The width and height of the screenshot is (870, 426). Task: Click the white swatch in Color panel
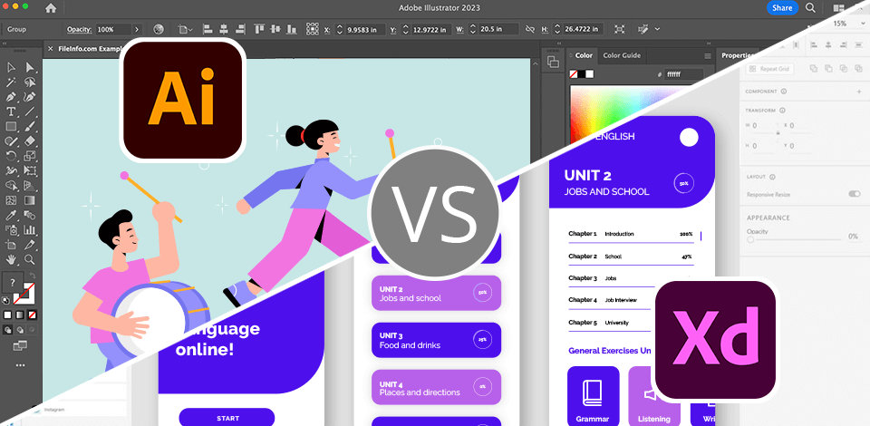coord(590,73)
